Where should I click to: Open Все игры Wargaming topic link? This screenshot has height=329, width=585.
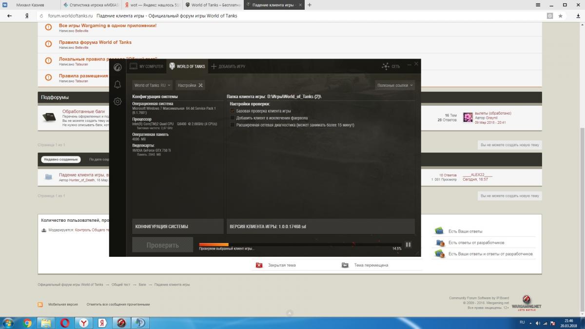click(x=108, y=25)
